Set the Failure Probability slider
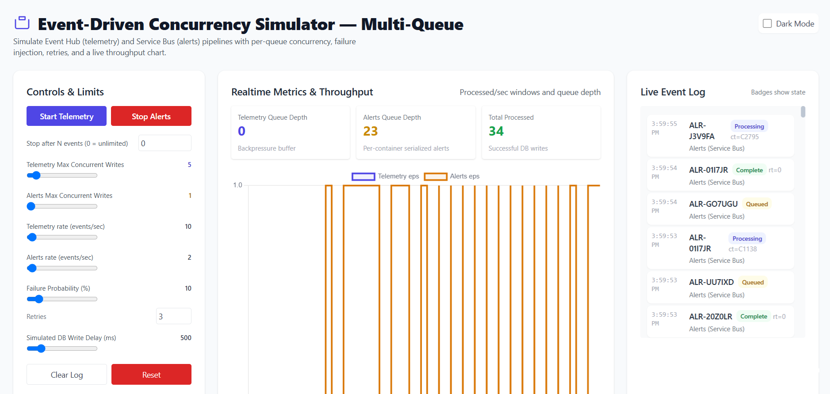The height and width of the screenshot is (394, 830). click(62, 299)
